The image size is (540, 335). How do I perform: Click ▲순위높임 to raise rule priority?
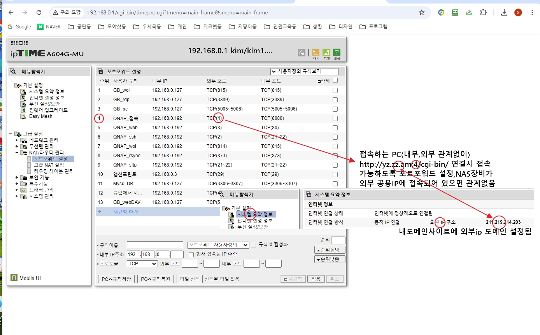coord(330,249)
